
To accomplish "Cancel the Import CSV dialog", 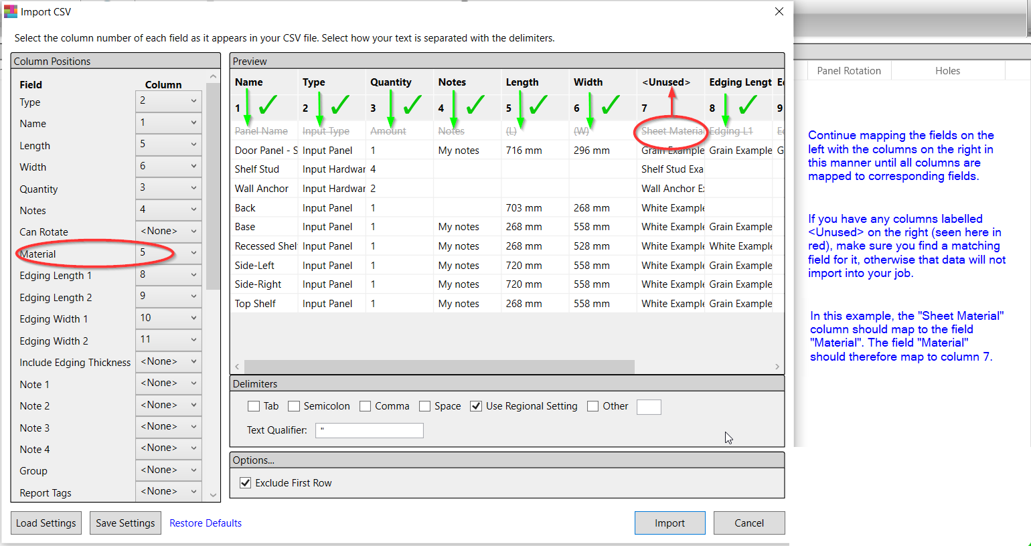I will coord(749,523).
